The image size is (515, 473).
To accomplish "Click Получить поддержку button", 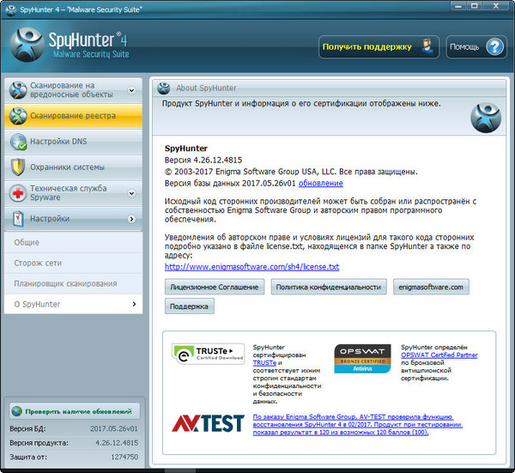I will pos(379,47).
